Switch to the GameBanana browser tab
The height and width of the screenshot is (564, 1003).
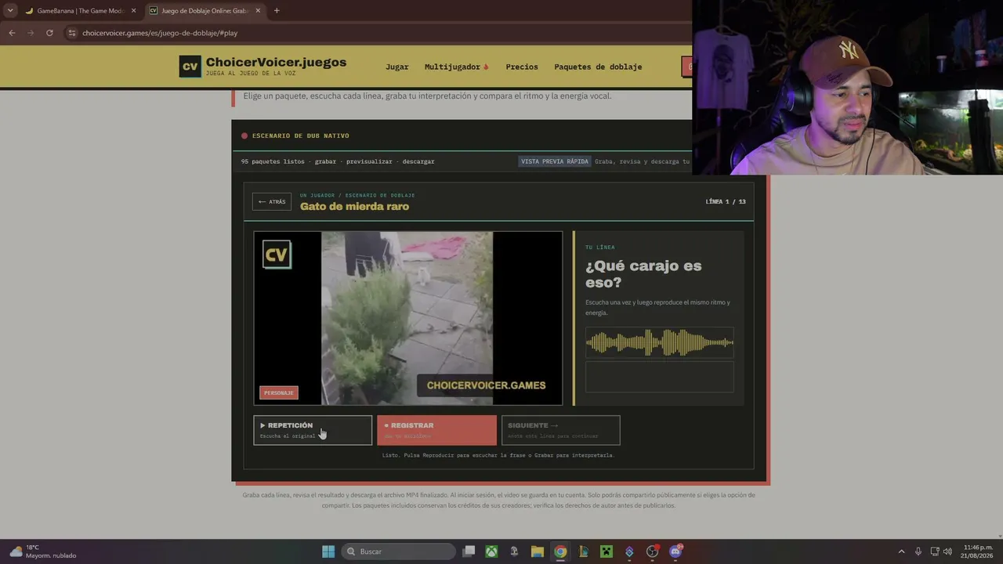click(79, 11)
